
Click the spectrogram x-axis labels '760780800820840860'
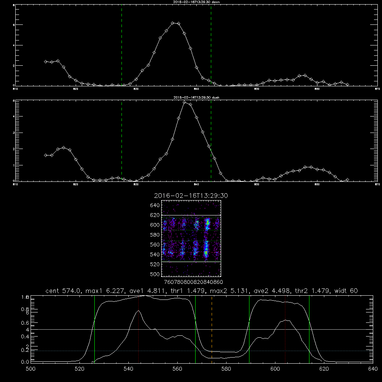tap(194, 282)
